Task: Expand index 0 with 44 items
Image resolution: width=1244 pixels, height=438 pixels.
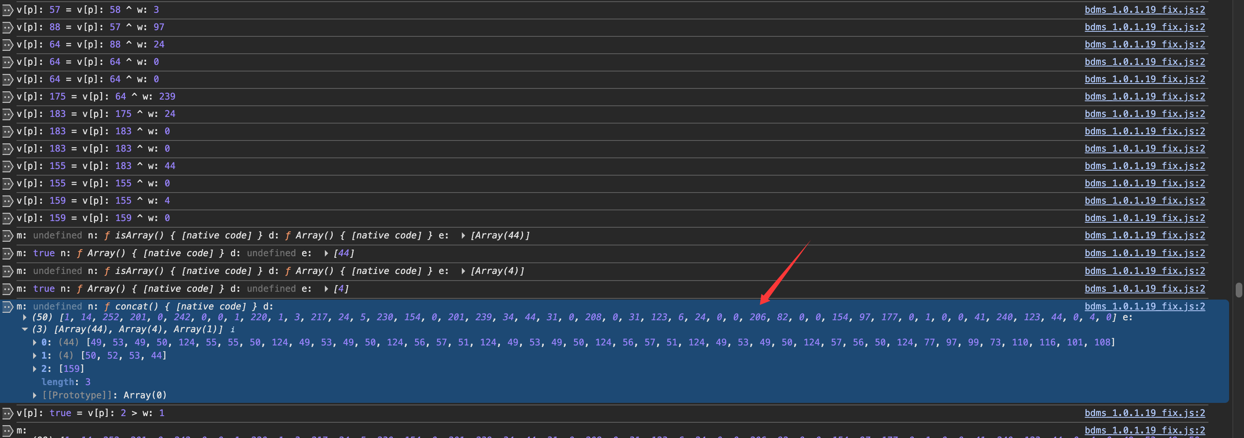Action: [x=35, y=343]
